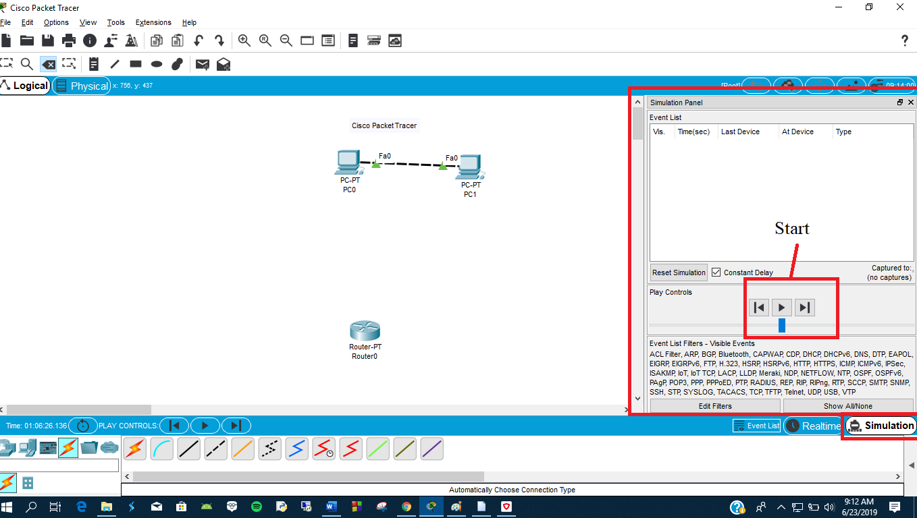The height and width of the screenshot is (518, 917).
Task: Choose the copper straight-through cable connection
Action: [x=188, y=449]
